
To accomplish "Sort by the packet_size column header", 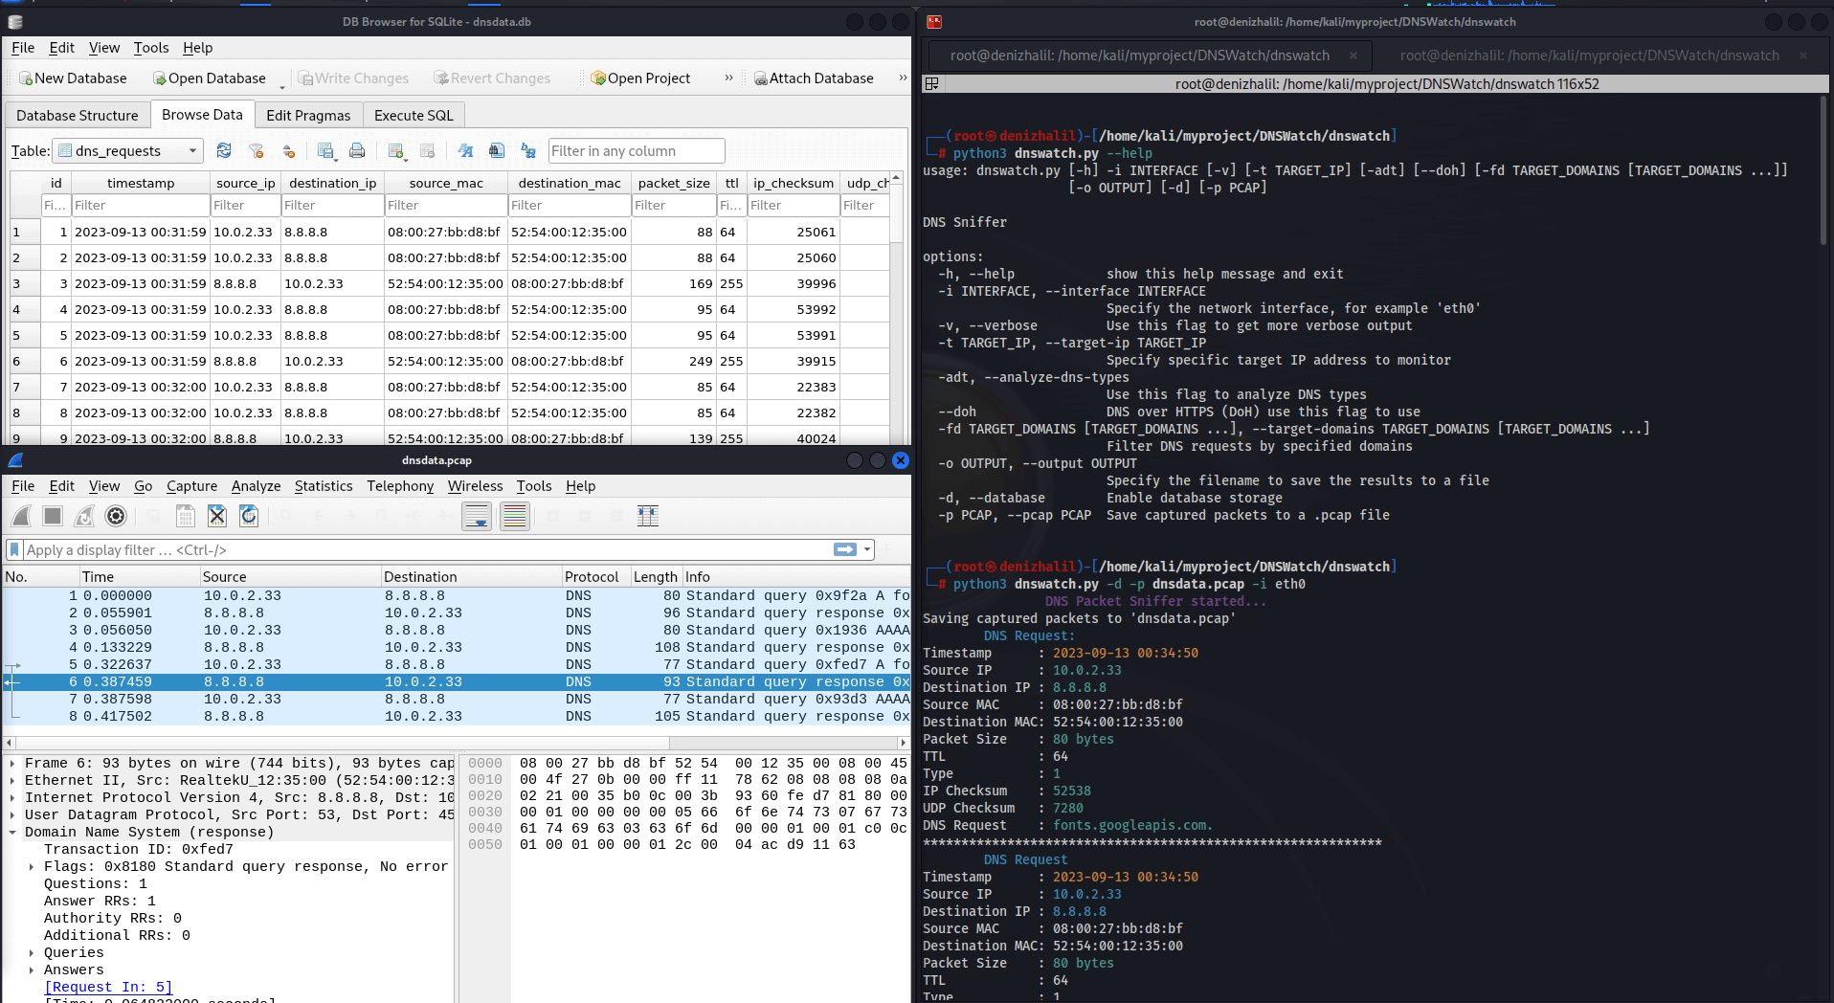I will [x=674, y=183].
